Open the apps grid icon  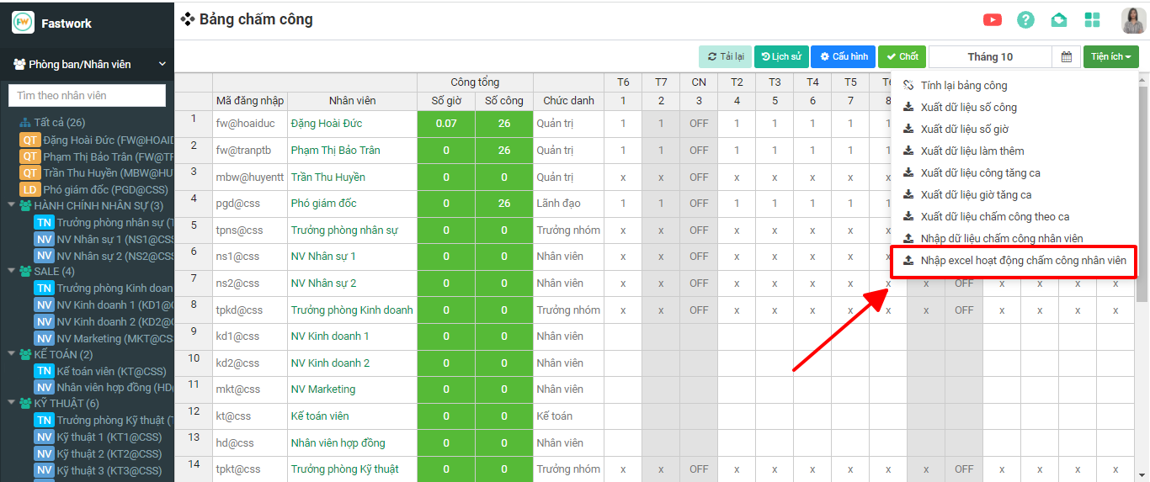tap(1092, 20)
